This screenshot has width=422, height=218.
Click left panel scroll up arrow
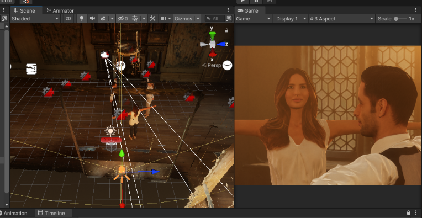7,26
